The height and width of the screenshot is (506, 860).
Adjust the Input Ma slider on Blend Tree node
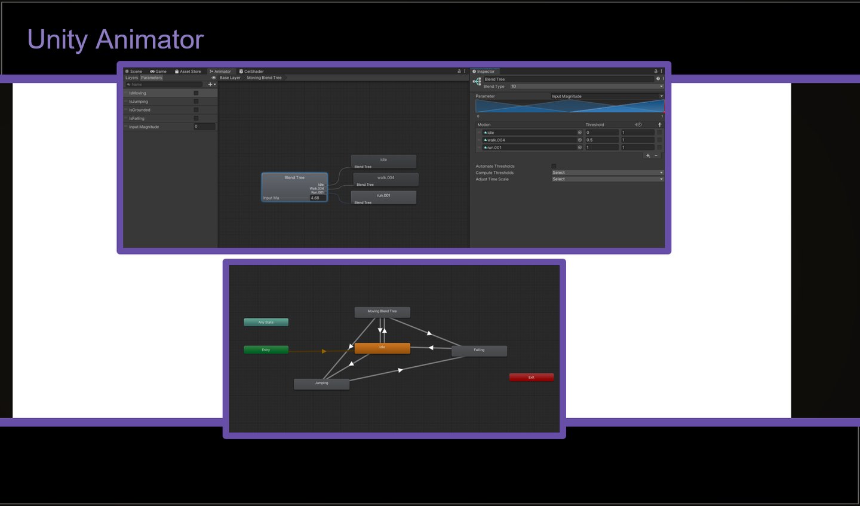(295, 198)
